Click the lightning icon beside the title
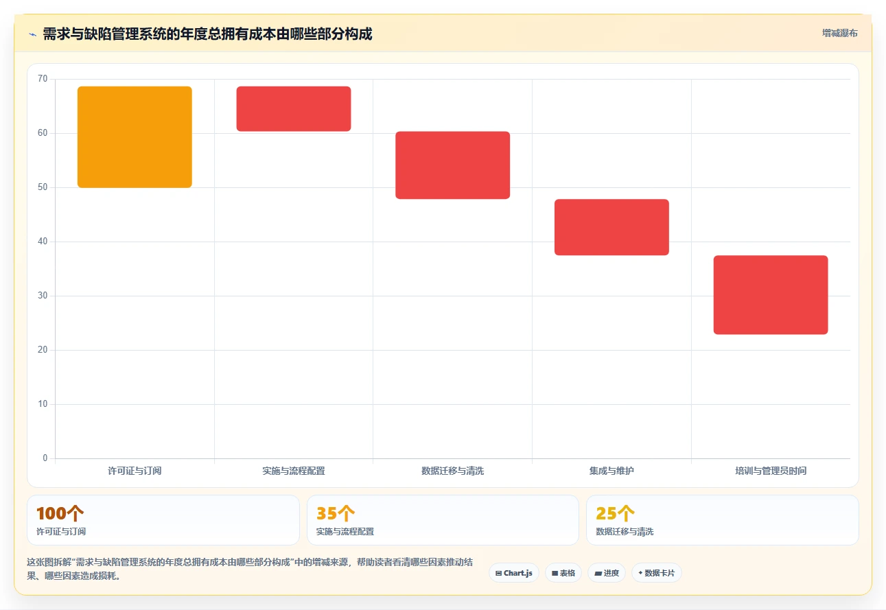The image size is (886, 610). coord(32,34)
